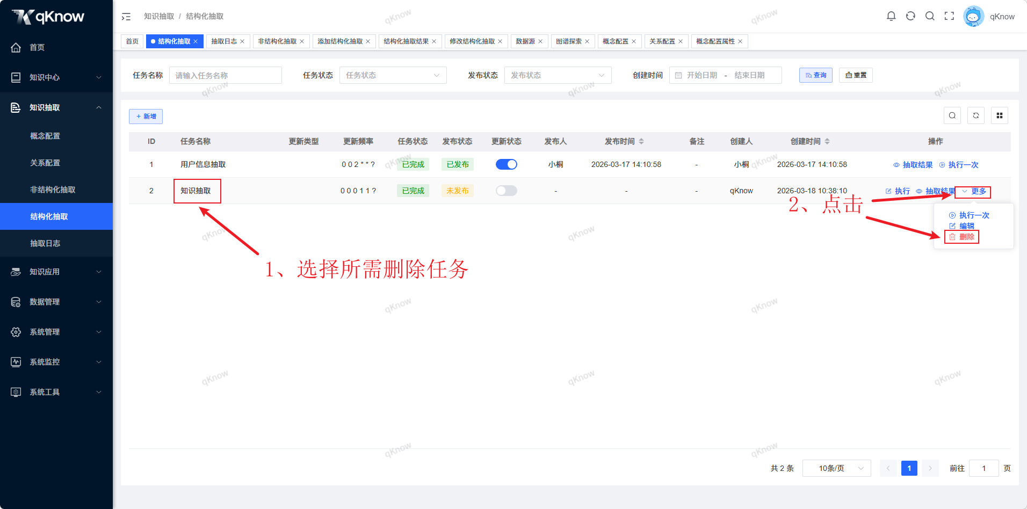Choose 执行一次 from the popup menu
Image resolution: width=1027 pixels, height=509 pixels.
[969, 215]
